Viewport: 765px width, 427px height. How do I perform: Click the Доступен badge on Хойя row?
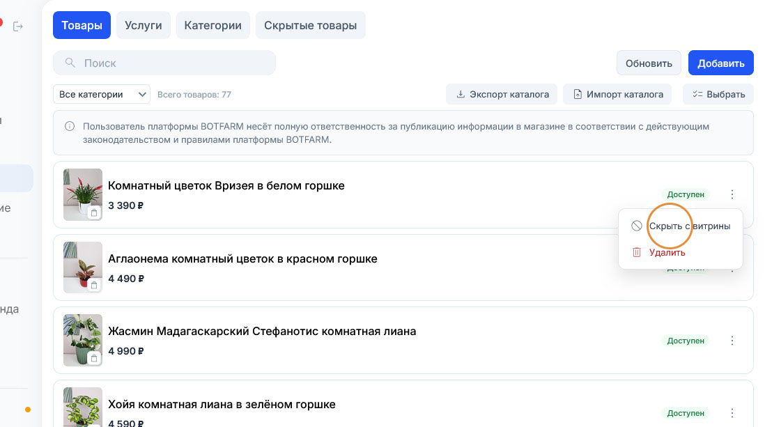(x=686, y=413)
